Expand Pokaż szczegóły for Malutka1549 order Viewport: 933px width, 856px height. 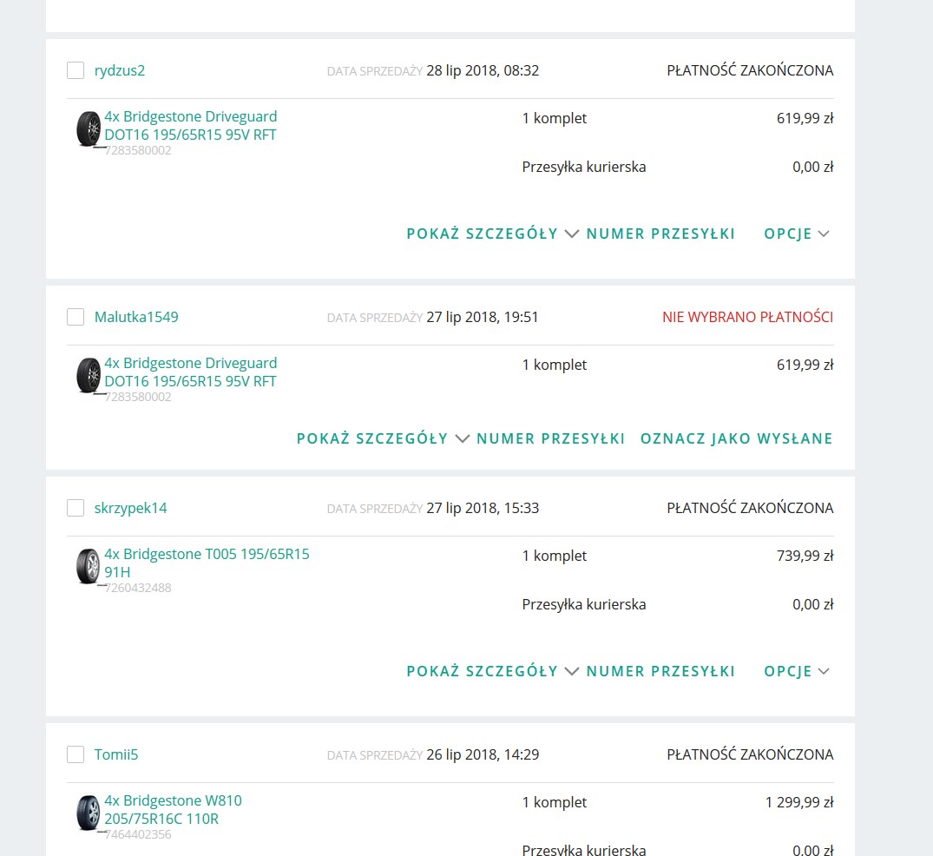382,438
